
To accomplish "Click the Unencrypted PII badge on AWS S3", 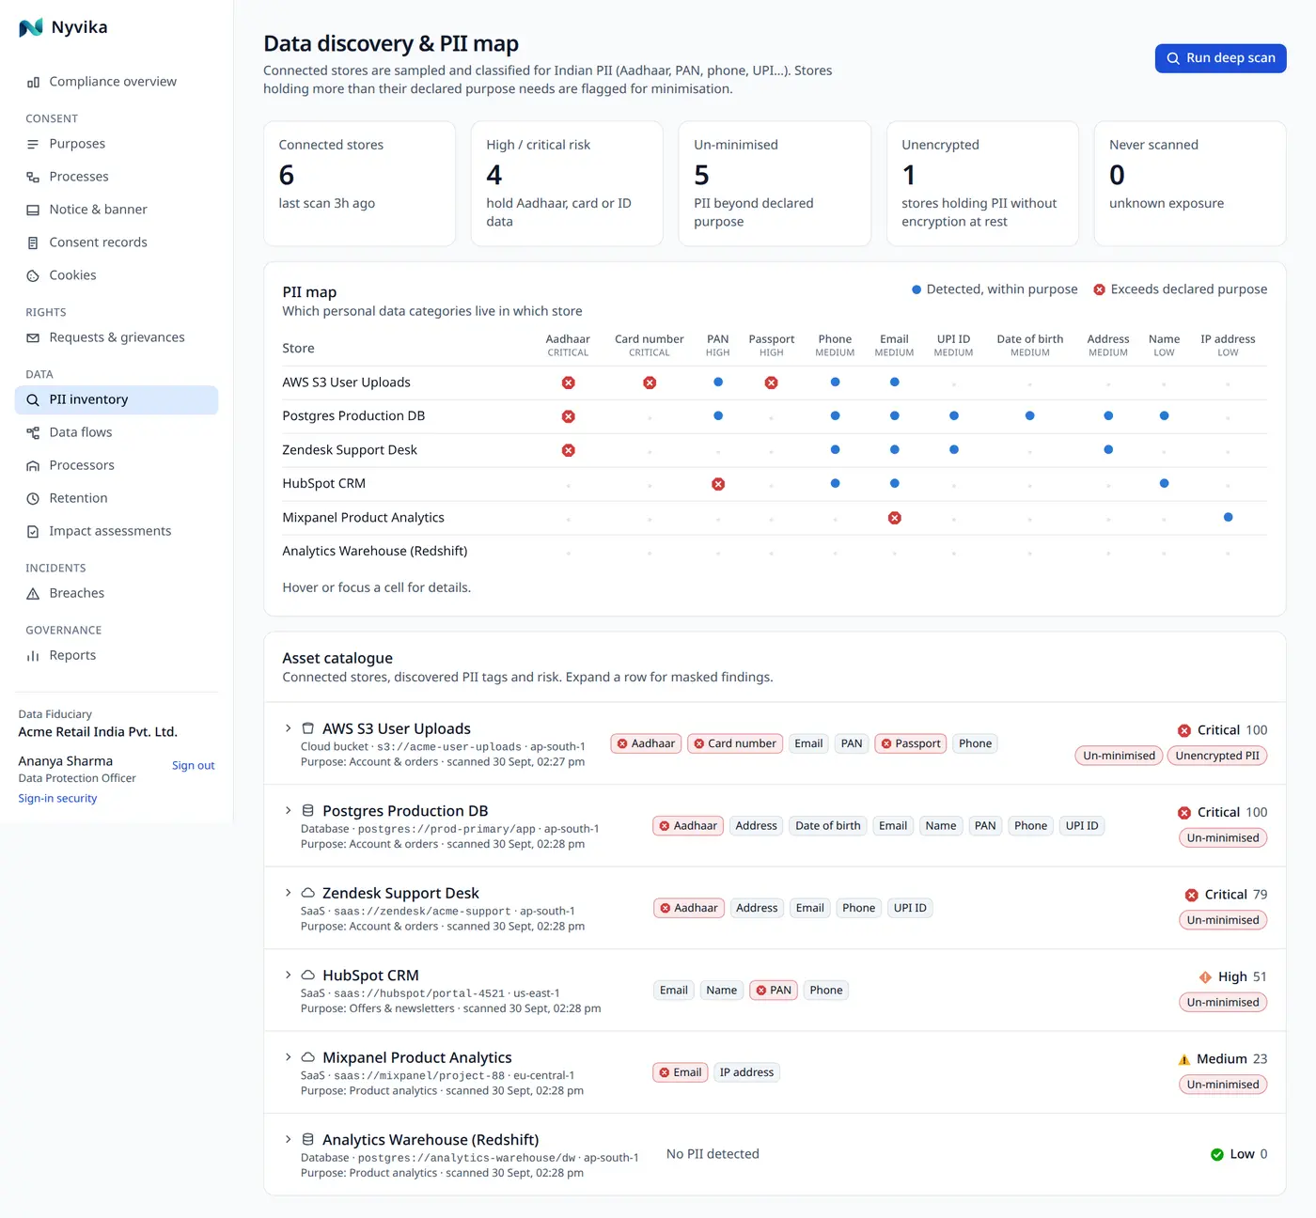I will (1217, 756).
